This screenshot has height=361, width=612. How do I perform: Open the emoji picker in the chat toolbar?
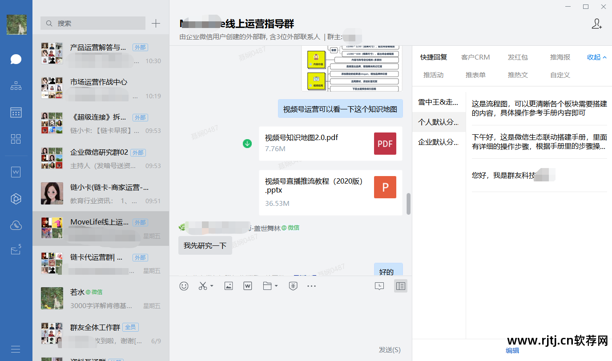tap(184, 286)
